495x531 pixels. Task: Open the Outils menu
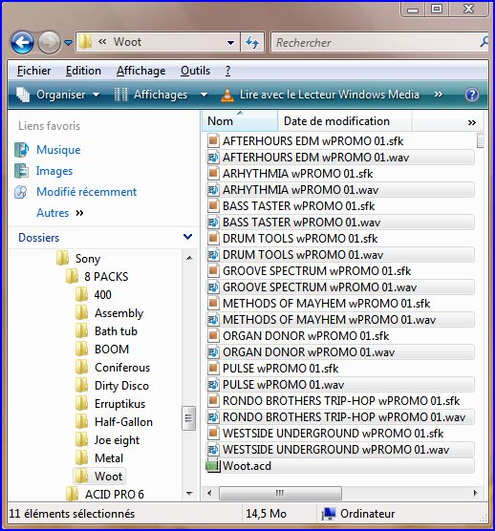tap(195, 71)
